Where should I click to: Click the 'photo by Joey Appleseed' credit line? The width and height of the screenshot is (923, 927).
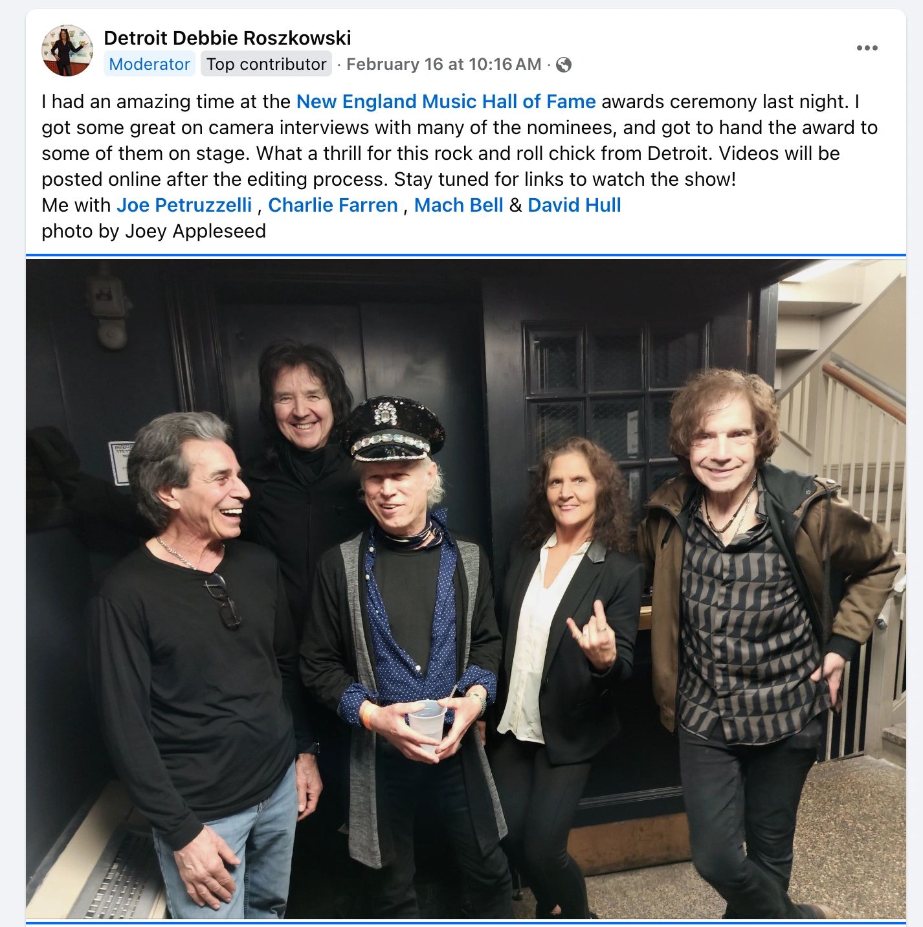(x=153, y=231)
